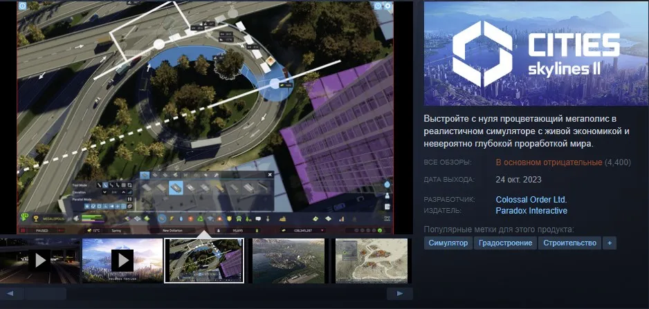
Task: Select the highlighted blue road type tile
Action: 176,188
